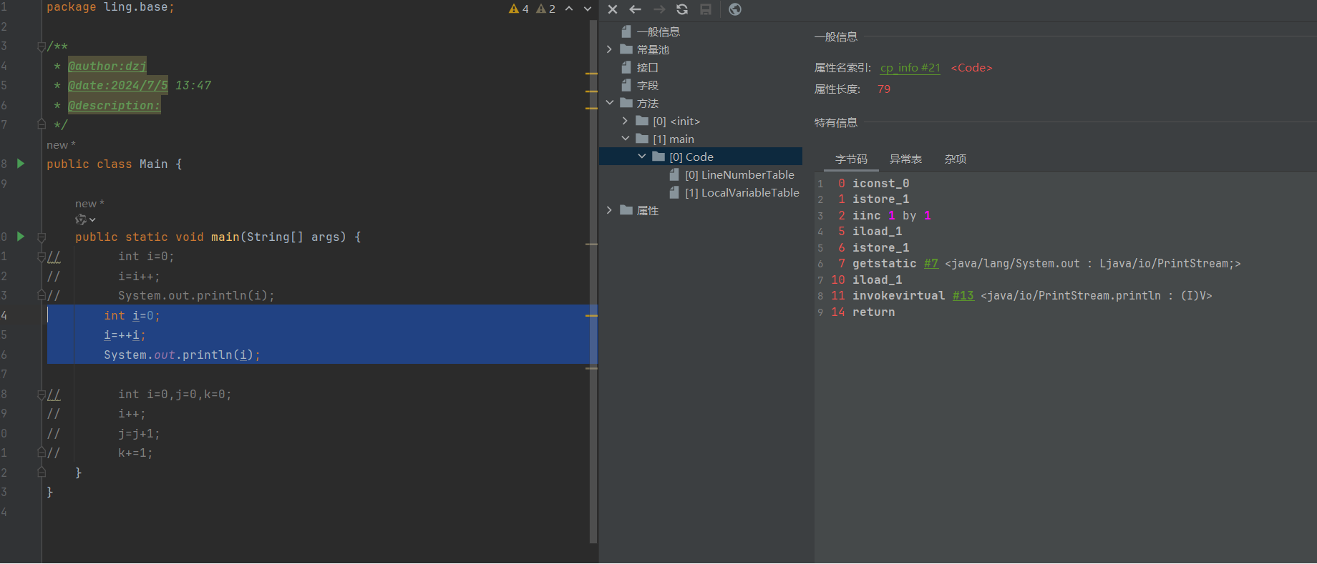Select the LocalVariableTable attribute node
This screenshot has width=1317, height=564.
coord(742,192)
